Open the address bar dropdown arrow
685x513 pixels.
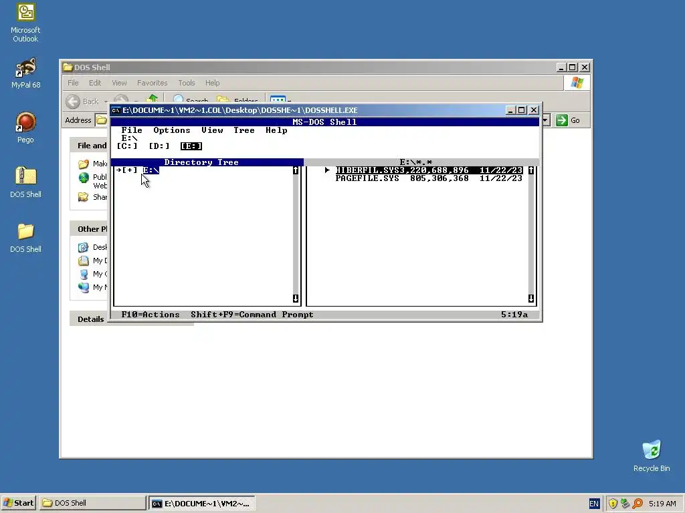[x=545, y=120]
